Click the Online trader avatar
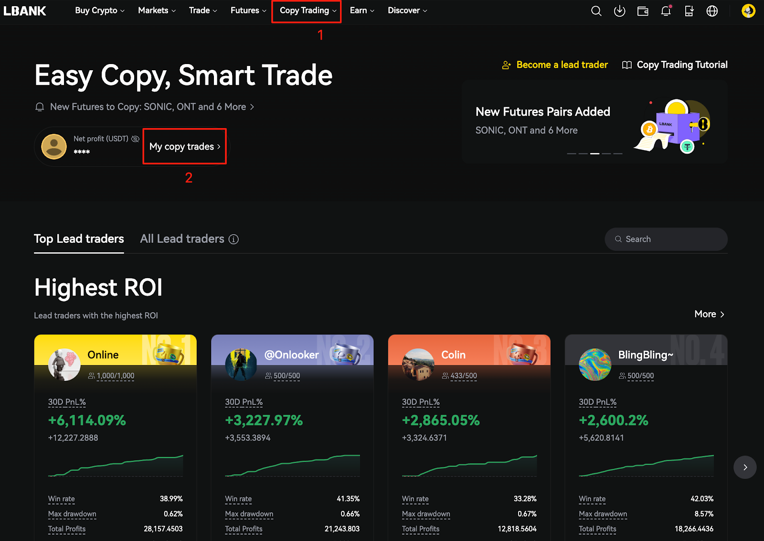This screenshot has height=541, width=764. point(64,365)
